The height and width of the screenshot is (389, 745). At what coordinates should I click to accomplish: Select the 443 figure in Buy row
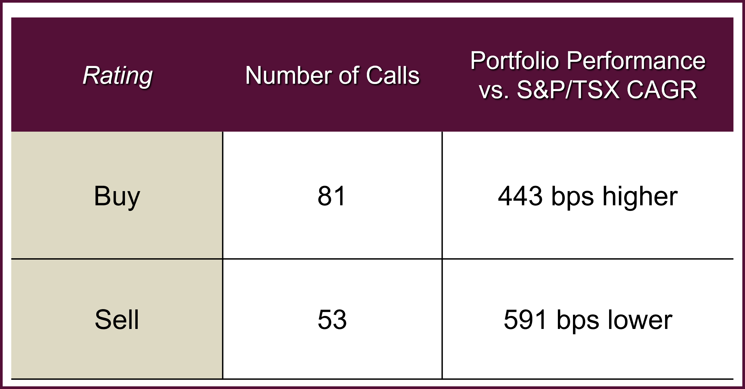click(x=520, y=196)
